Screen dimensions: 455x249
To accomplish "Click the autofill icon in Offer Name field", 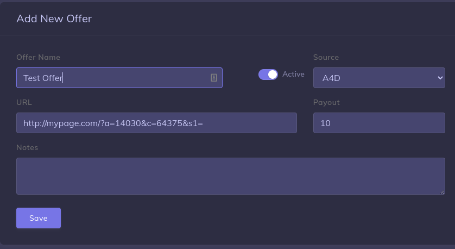I will [214, 78].
